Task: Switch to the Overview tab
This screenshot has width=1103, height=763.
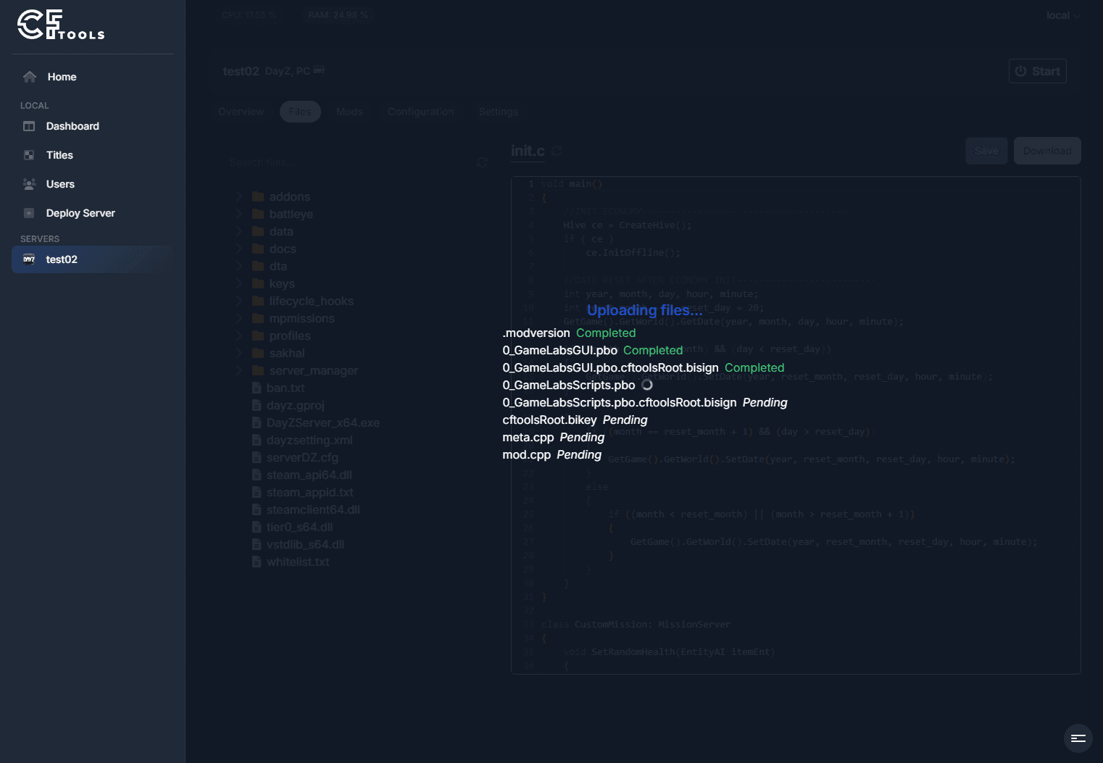Action: click(x=241, y=112)
